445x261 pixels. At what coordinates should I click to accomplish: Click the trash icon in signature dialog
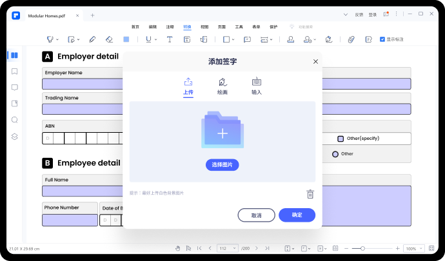click(x=310, y=194)
